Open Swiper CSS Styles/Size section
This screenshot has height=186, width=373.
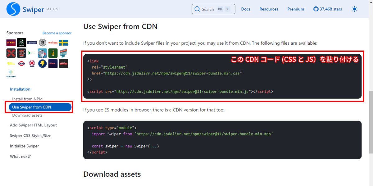tap(30, 135)
